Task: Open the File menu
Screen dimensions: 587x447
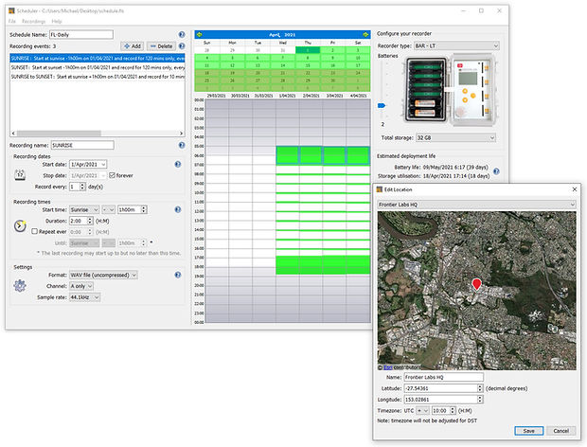Action: click(12, 22)
